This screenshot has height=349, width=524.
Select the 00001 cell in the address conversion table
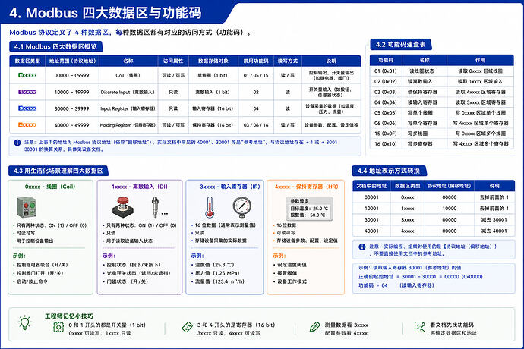pos(371,197)
